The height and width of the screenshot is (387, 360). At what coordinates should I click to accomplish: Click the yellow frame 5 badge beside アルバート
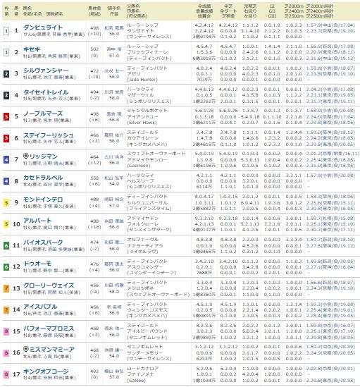coord(6,224)
